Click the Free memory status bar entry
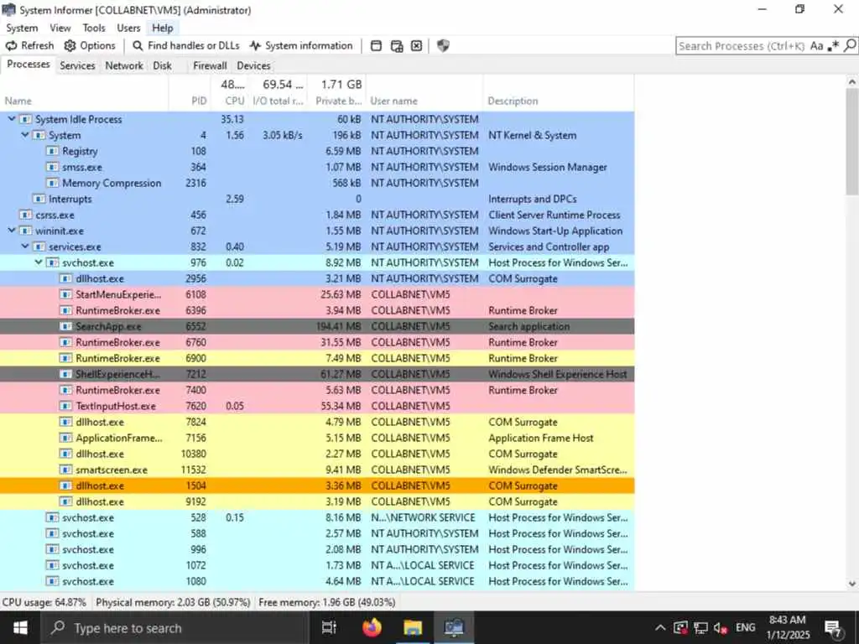This screenshot has height=644, width=859. click(327, 602)
